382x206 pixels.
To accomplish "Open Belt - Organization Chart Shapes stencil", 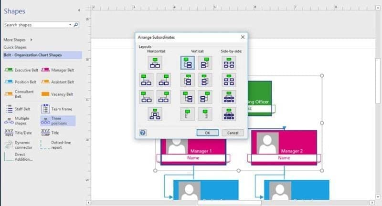I will point(42,55).
